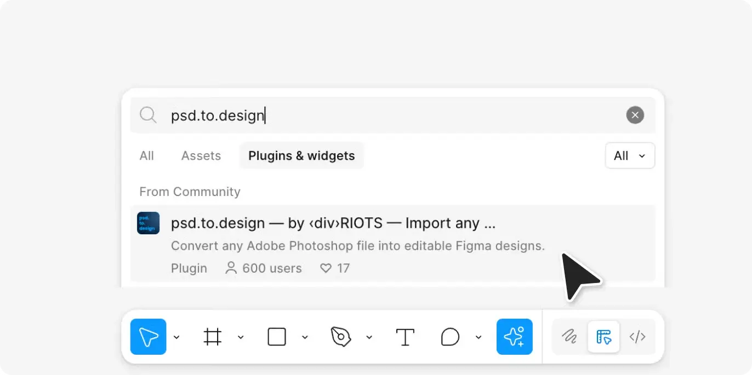The width and height of the screenshot is (752, 375).
Task: Clear the search field text
Action: coord(635,115)
